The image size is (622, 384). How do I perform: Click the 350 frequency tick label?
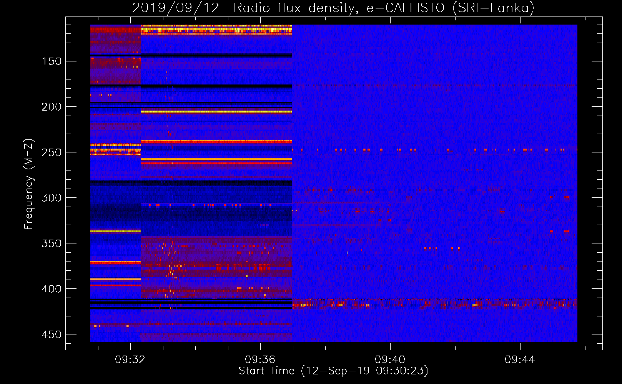[52, 243]
